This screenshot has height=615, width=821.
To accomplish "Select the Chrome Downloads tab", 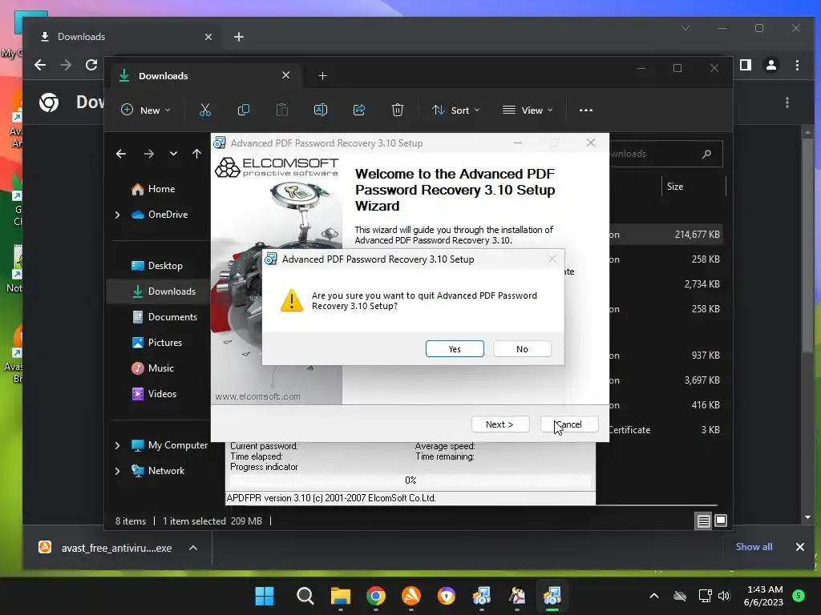I will coord(126,37).
